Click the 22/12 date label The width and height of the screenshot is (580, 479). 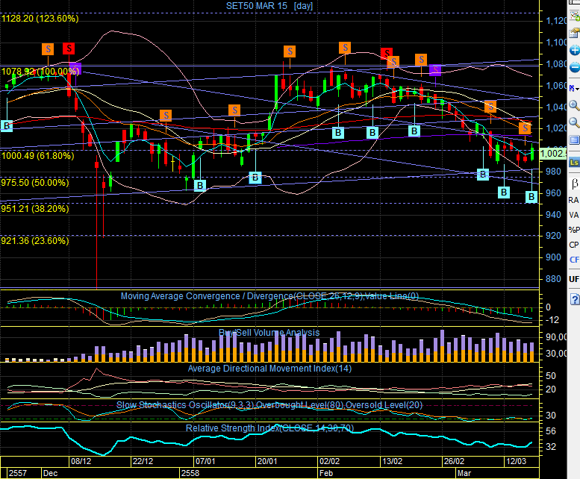click(143, 461)
